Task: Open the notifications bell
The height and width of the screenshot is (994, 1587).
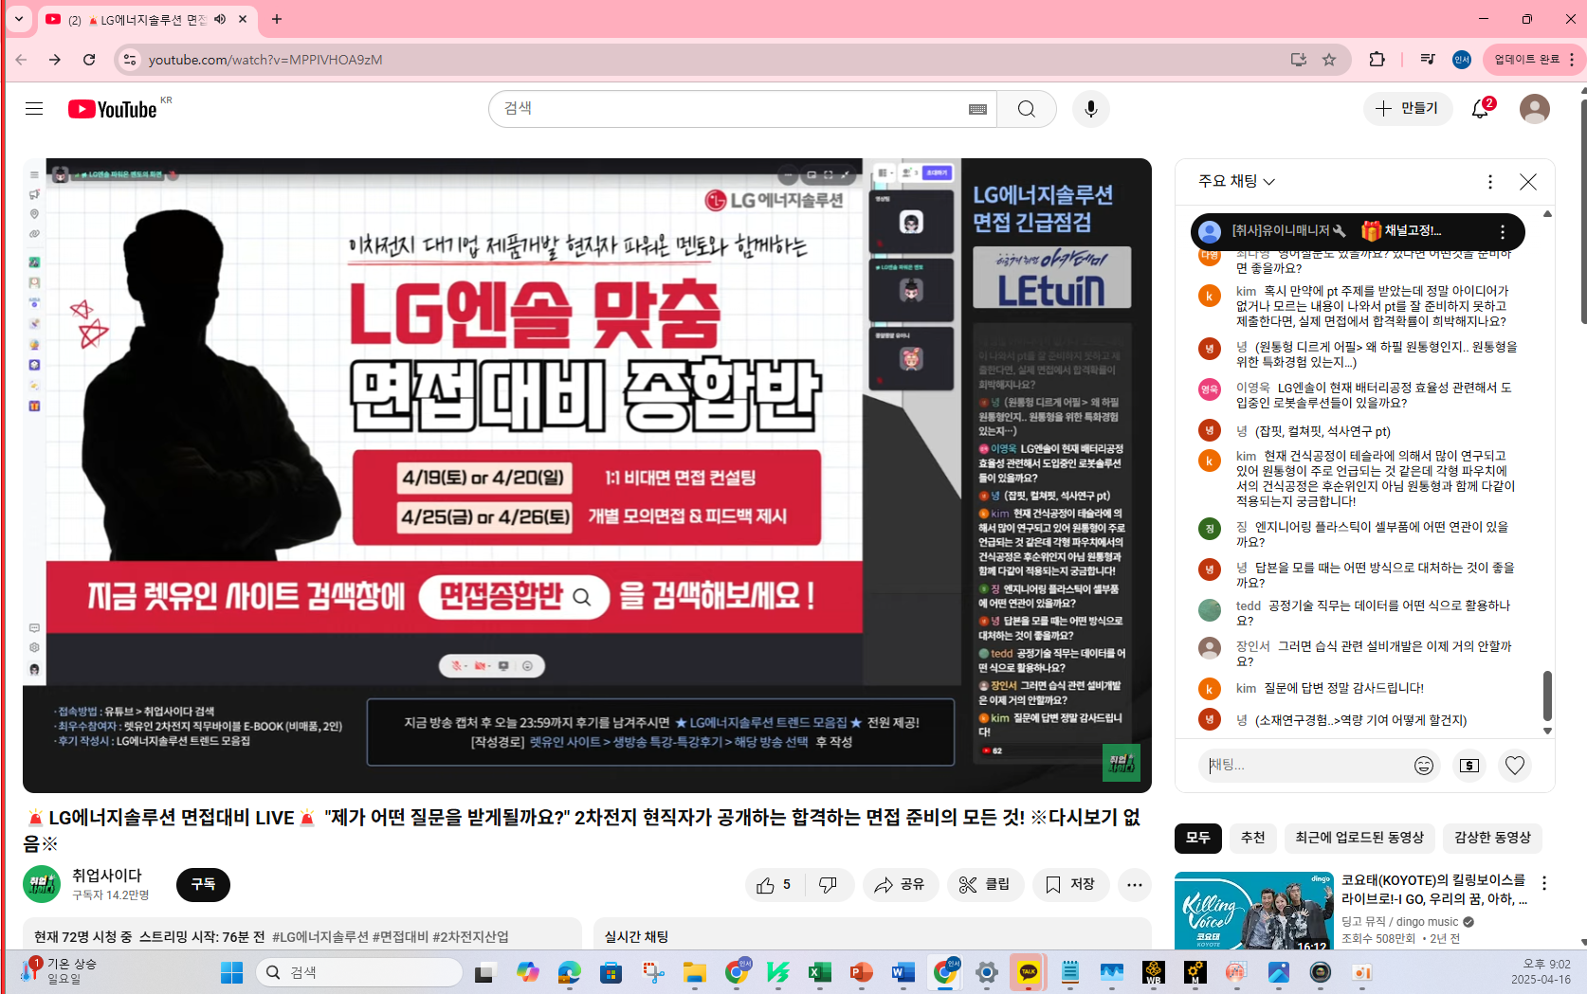Action: [x=1480, y=109]
